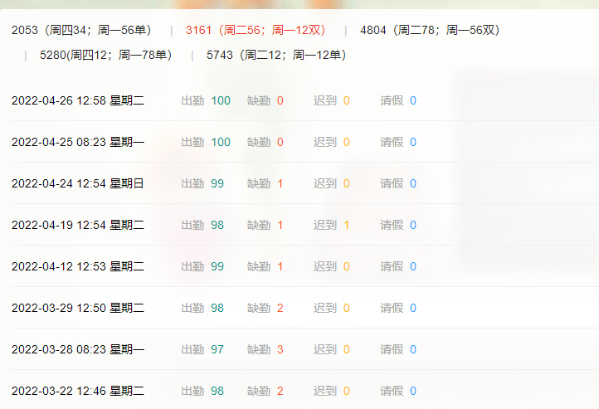Viewport: 599px width, 409px height.
Task: Click 出勤 97 in the 2022-03-28 row
Action: 203,349
